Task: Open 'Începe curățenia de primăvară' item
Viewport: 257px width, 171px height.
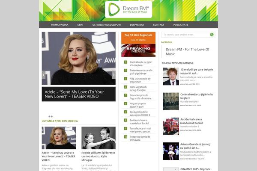Action: [x=140, y=138]
